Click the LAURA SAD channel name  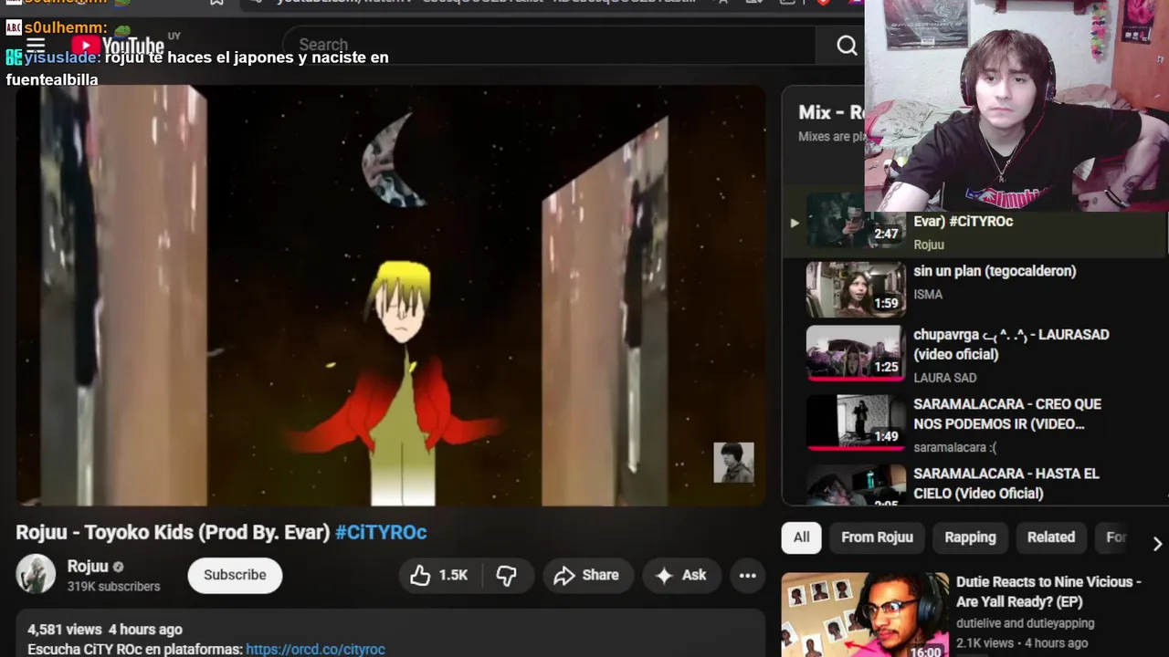(944, 378)
